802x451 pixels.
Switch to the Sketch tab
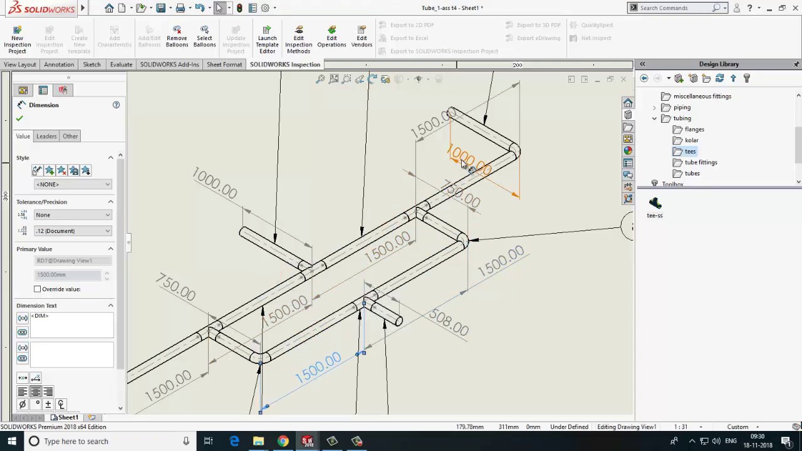tap(91, 65)
